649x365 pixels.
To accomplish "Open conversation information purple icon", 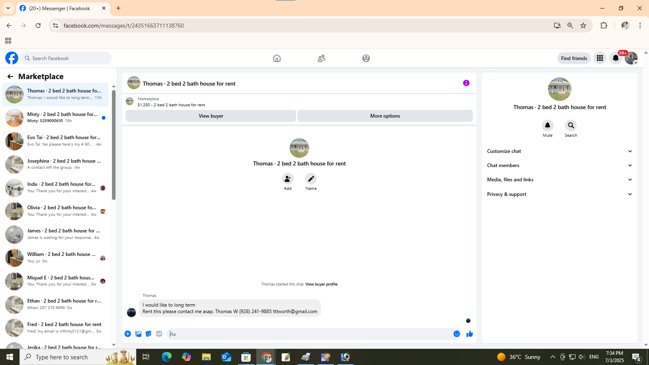I will point(466,83).
